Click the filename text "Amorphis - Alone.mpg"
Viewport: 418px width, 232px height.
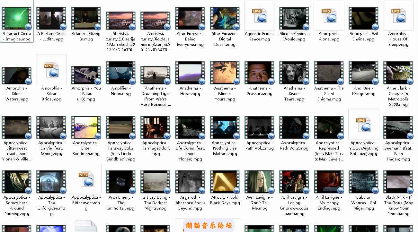pyautogui.click(x=329, y=36)
